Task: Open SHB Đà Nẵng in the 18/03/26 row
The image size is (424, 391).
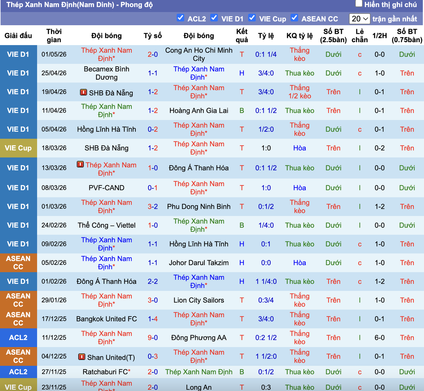Action: click(x=107, y=148)
